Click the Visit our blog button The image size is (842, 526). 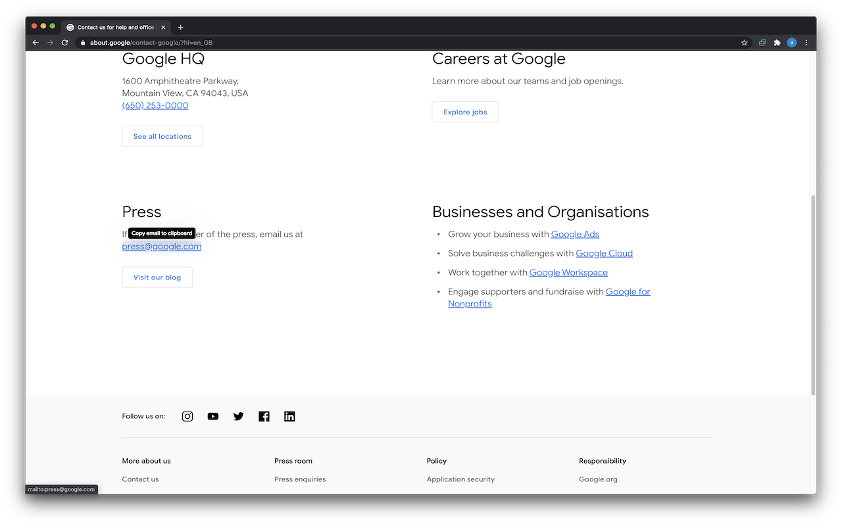[157, 277]
